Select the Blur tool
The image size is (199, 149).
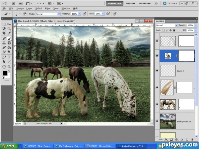click(x=4, y=52)
